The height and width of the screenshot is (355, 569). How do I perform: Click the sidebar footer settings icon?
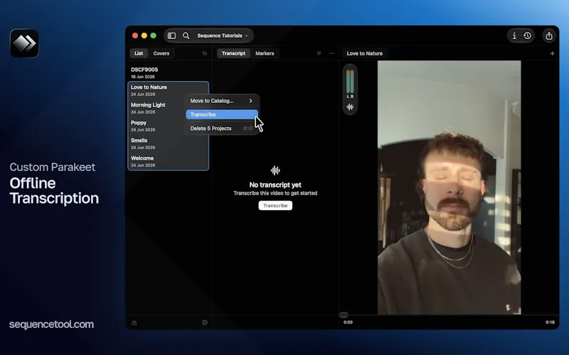(x=205, y=322)
